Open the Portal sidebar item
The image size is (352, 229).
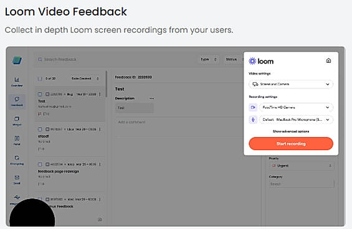click(17, 141)
